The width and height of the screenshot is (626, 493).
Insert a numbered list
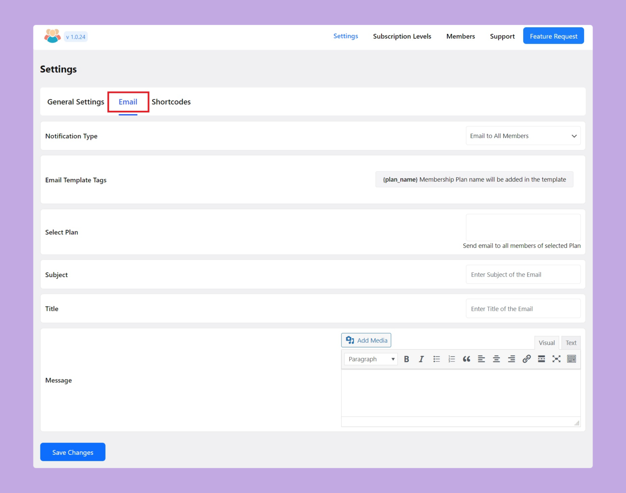[451, 359]
